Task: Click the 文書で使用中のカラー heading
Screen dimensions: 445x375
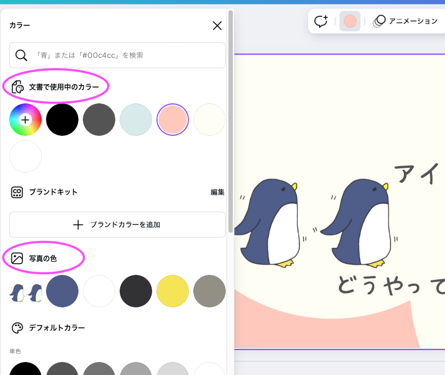Action: tap(64, 87)
